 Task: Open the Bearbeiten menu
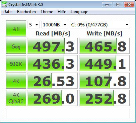tap(26, 12)
